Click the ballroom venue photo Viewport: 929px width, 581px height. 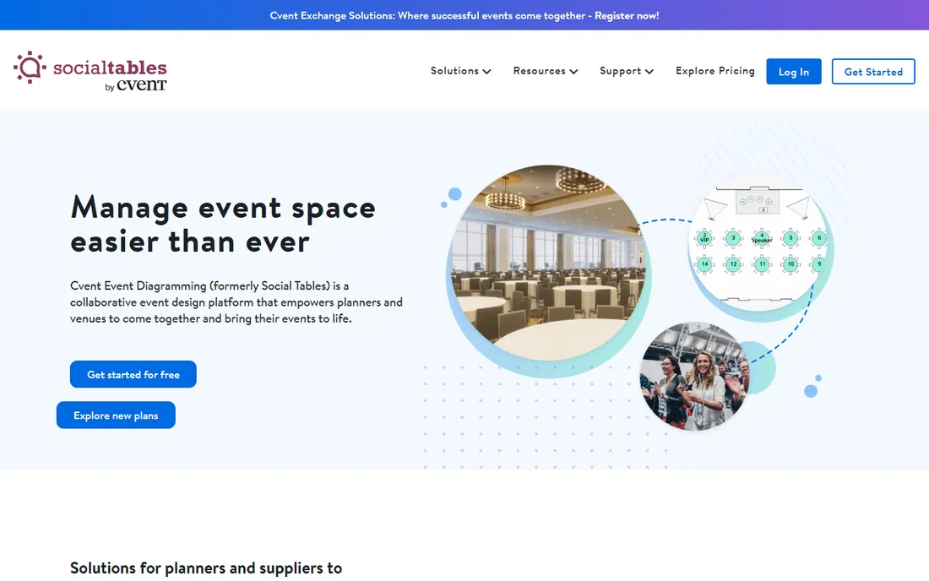(x=548, y=263)
